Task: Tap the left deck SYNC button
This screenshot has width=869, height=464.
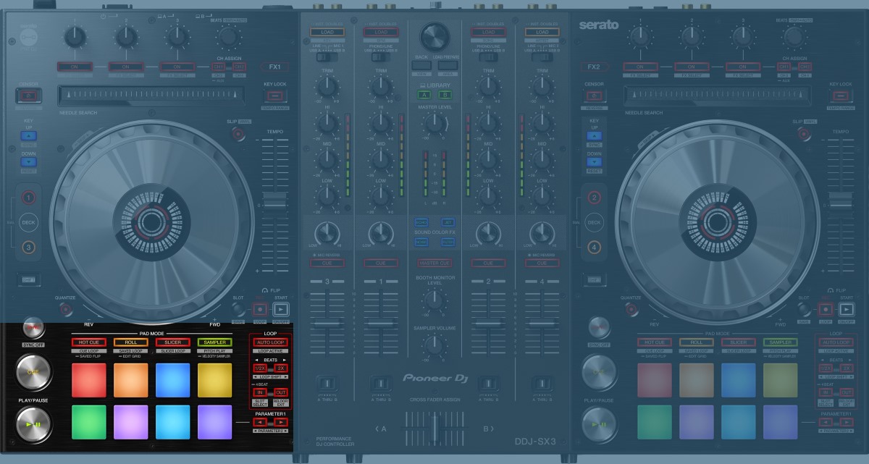Action: point(33,328)
